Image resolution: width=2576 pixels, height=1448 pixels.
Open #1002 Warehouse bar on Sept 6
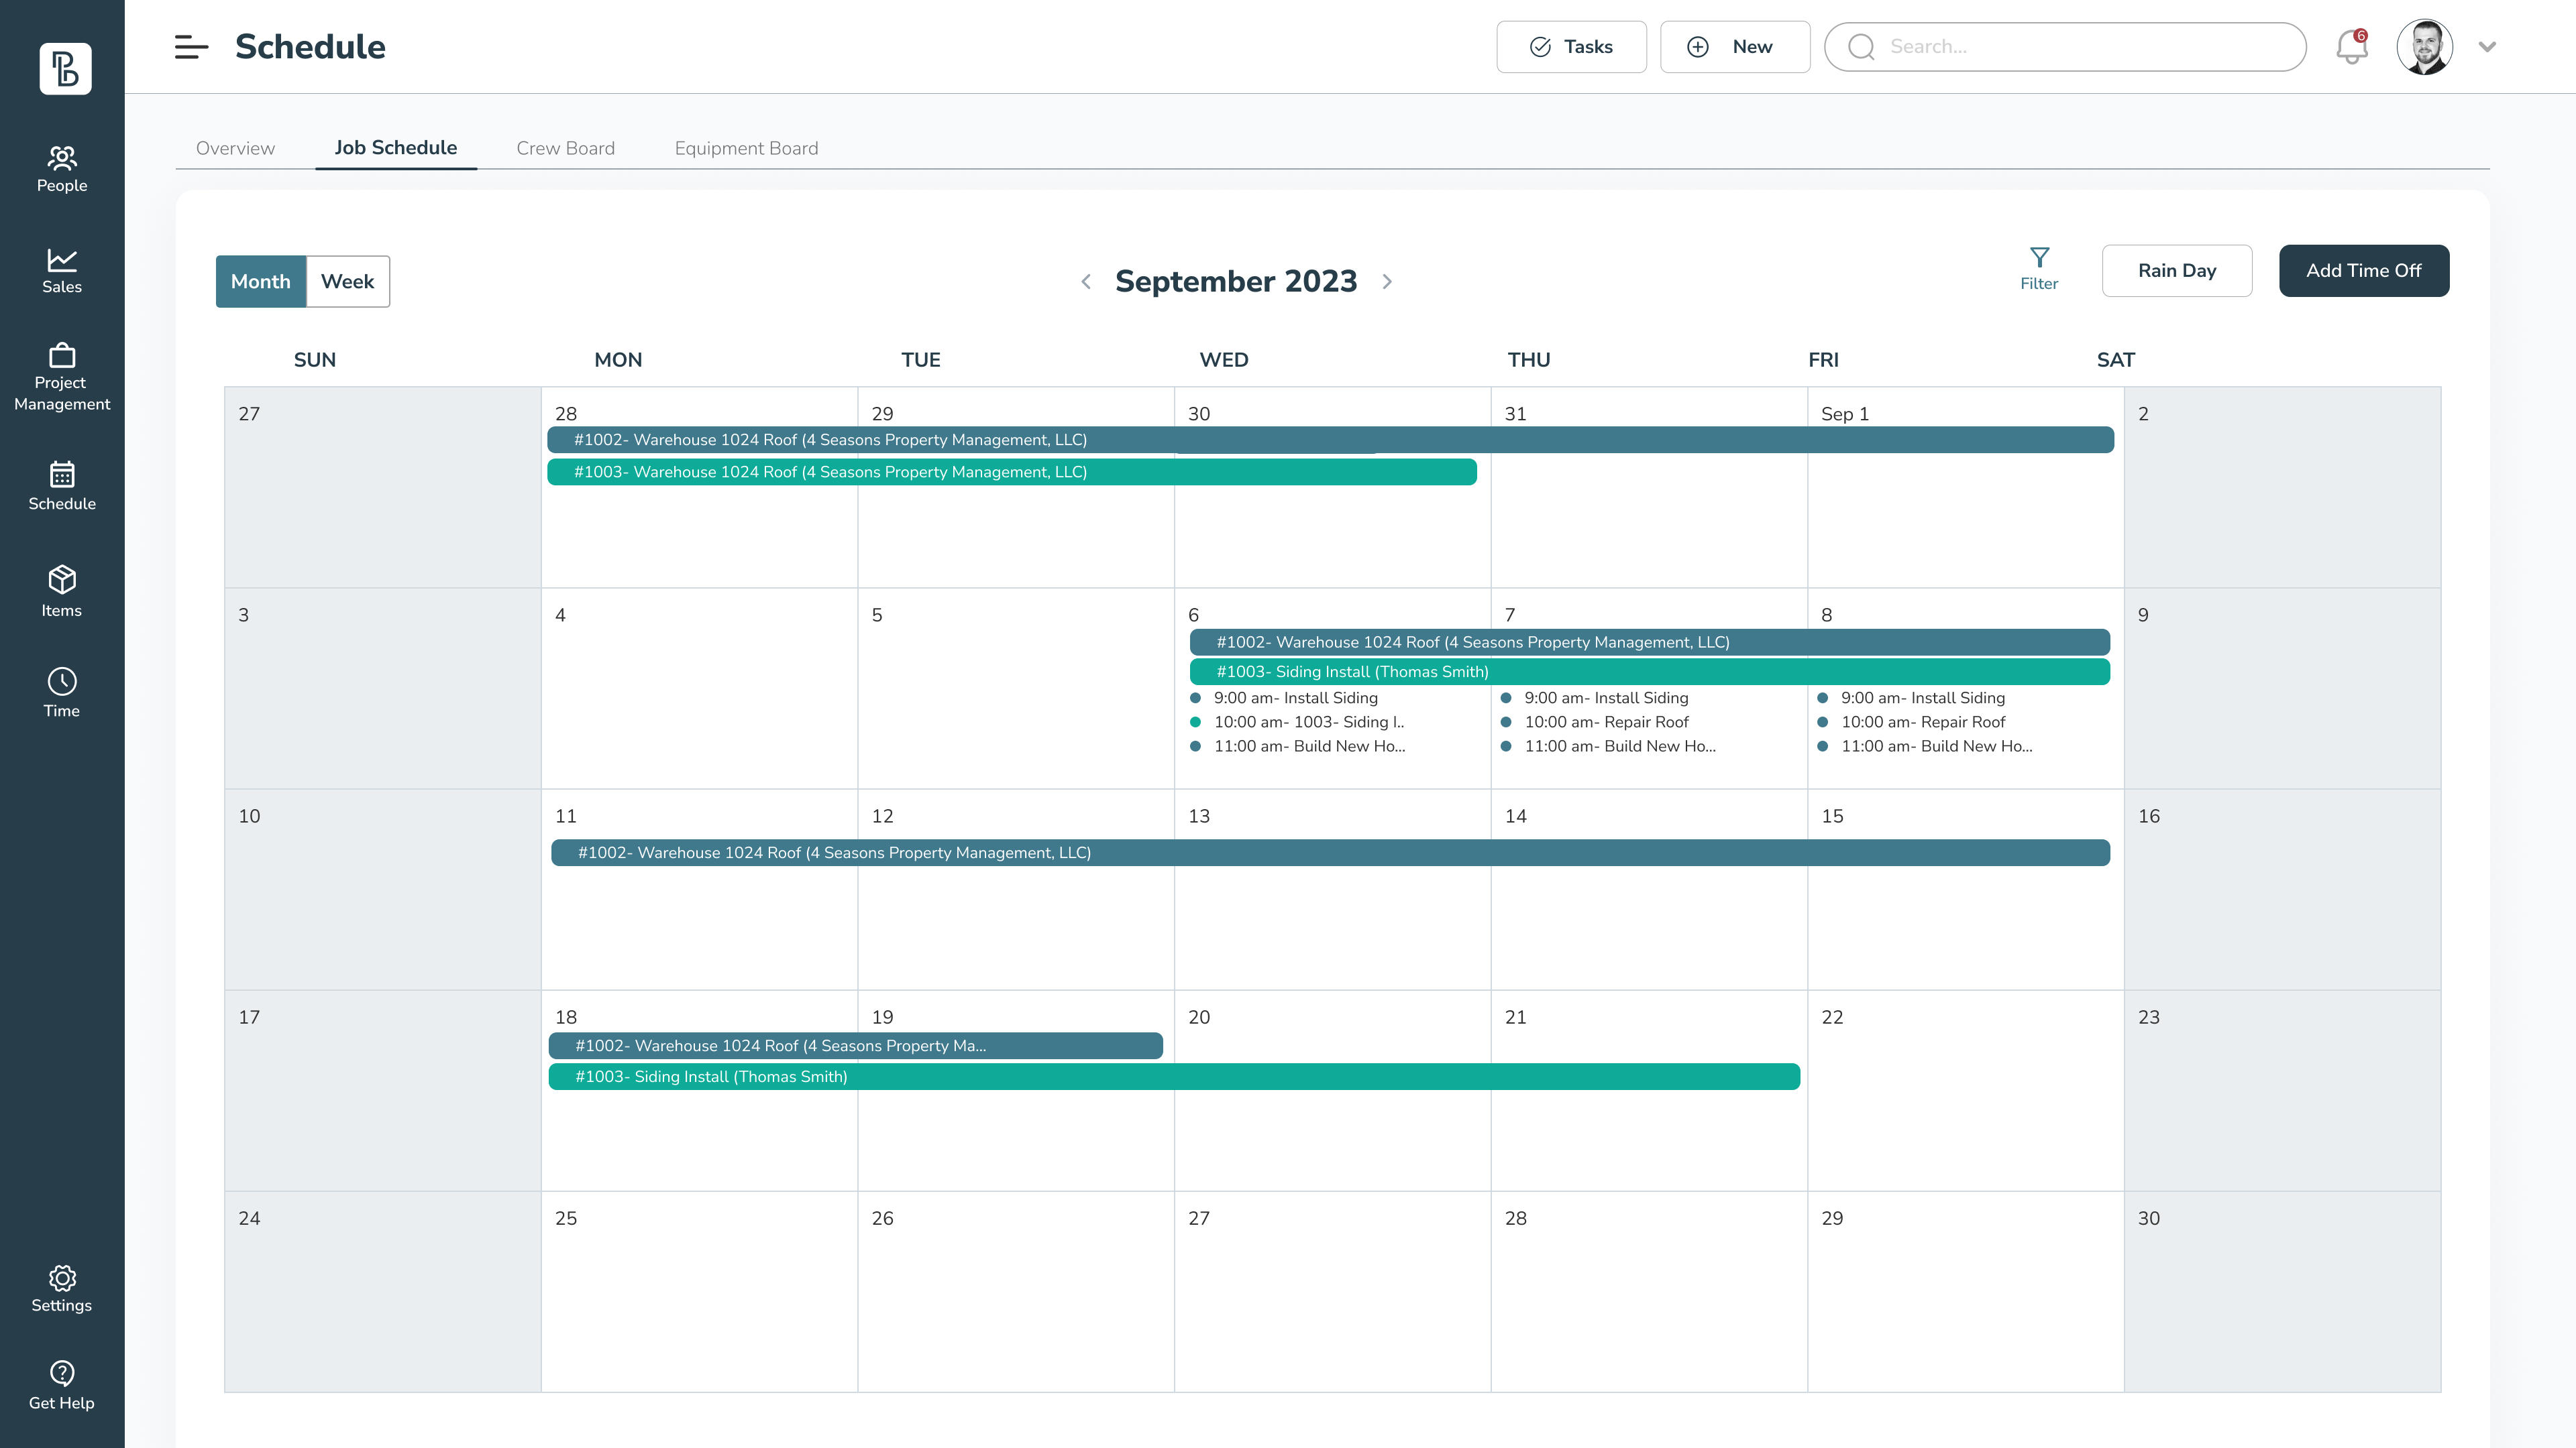click(1650, 643)
